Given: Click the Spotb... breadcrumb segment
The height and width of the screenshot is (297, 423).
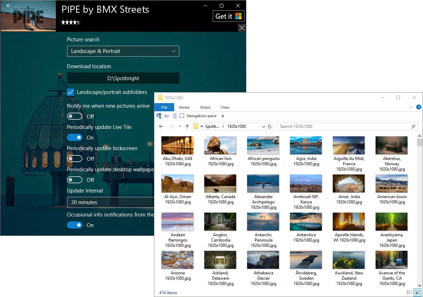Looking at the screenshot, I should pos(212,126).
